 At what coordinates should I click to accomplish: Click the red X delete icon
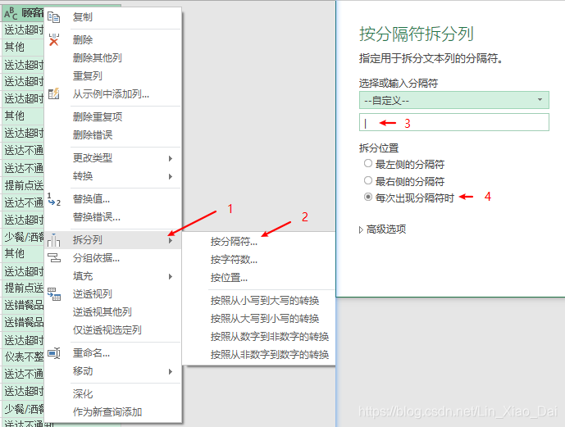coord(53,39)
